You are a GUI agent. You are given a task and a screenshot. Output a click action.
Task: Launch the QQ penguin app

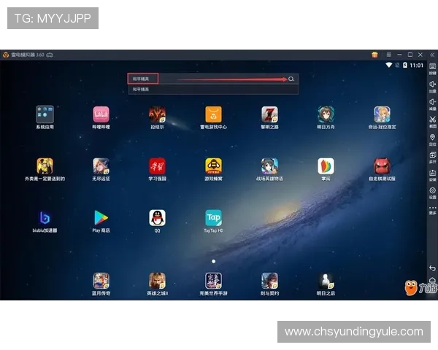157,217
